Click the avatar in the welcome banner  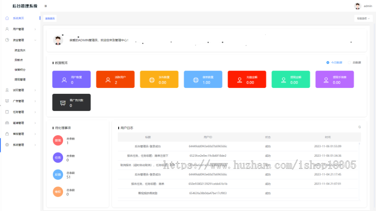58,40
